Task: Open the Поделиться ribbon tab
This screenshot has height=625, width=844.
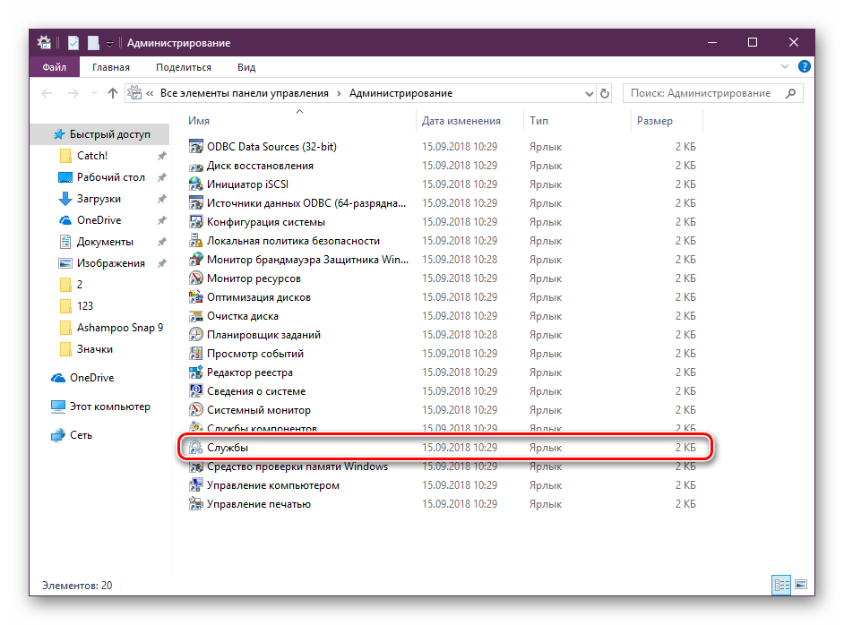Action: tap(184, 67)
